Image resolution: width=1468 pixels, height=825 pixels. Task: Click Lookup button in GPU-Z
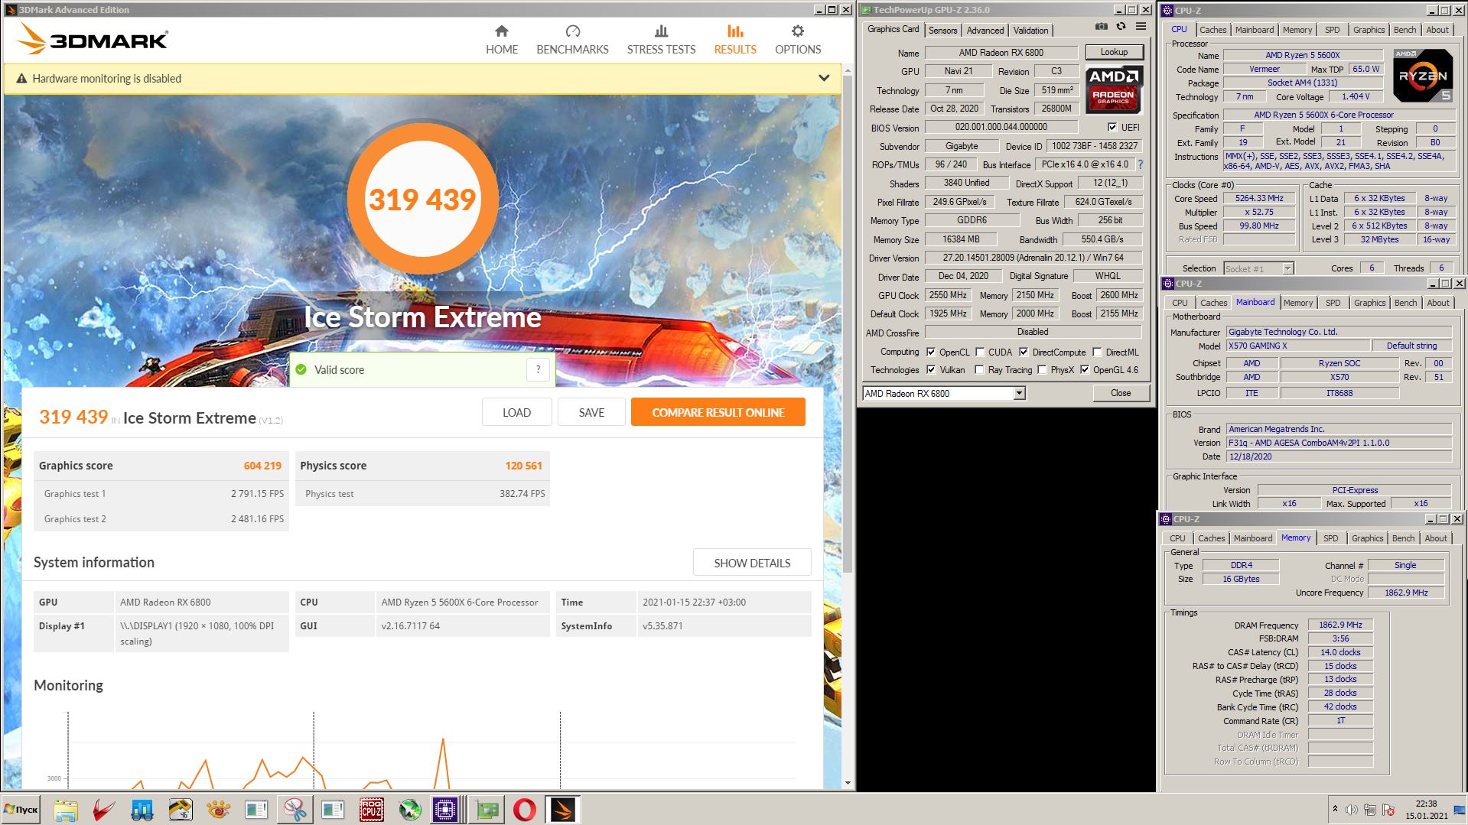[x=1114, y=52]
